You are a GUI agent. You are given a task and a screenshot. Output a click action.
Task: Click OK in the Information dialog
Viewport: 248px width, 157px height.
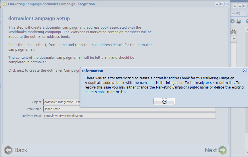click(164, 101)
